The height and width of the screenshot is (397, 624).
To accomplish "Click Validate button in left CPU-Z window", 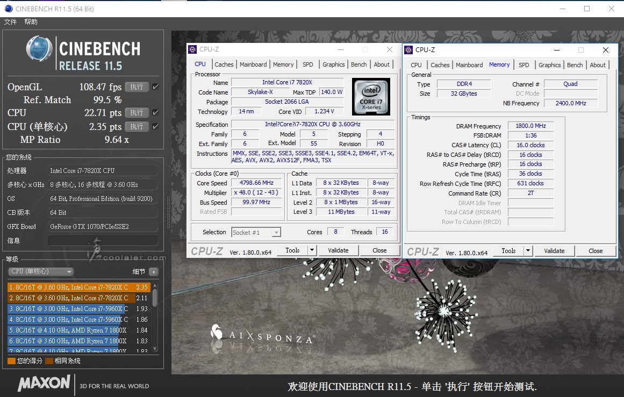I will 338,250.
